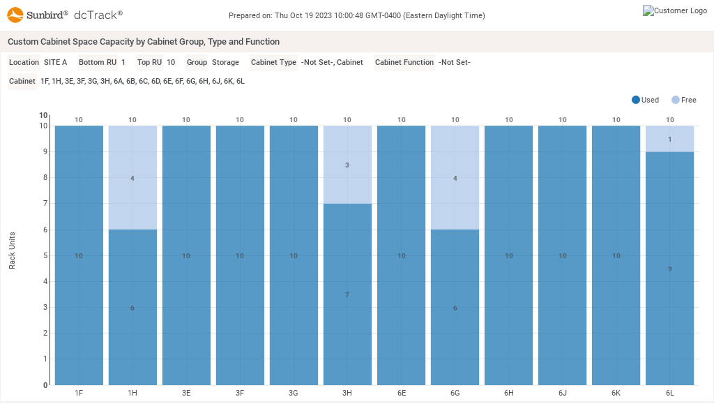This screenshot has height=420, width=714.
Task: Click the Group Storage filter chip
Action: pos(197,62)
